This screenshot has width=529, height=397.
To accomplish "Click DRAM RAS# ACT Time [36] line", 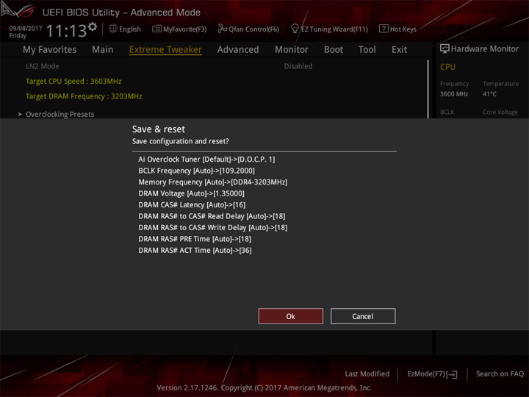I will [195, 251].
